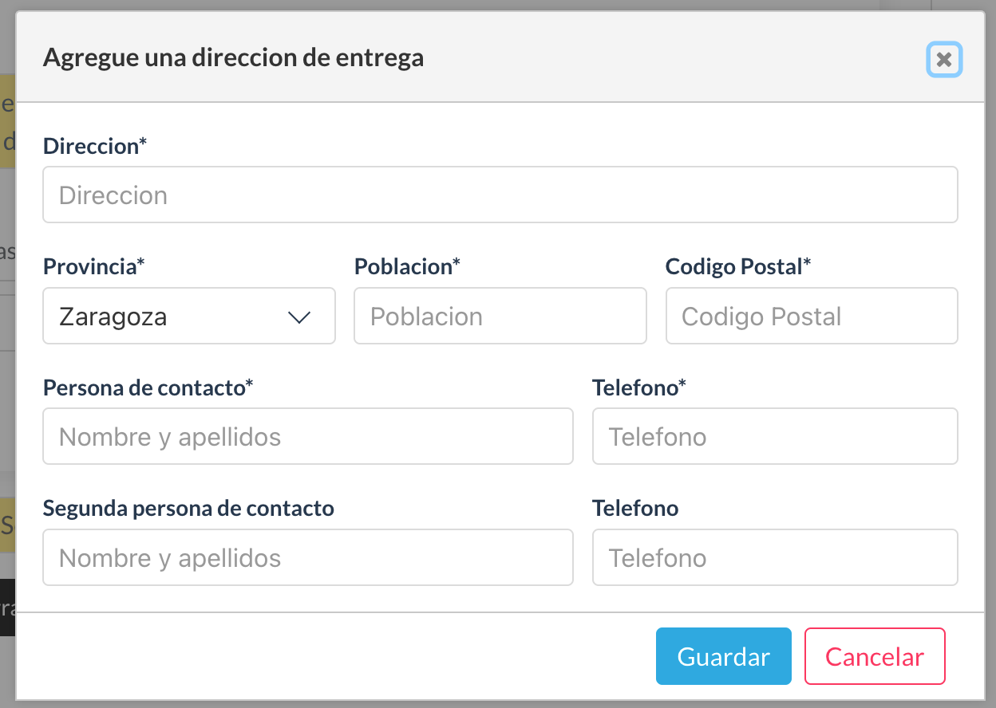This screenshot has width=996, height=708.
Task: Click the Telefono label without an asterisk
Action: (x=635, y=508)
